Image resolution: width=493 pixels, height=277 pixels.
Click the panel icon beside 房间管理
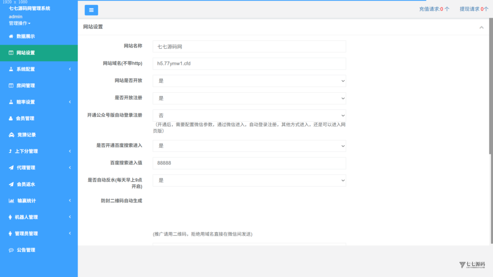[x=11, y=86]
